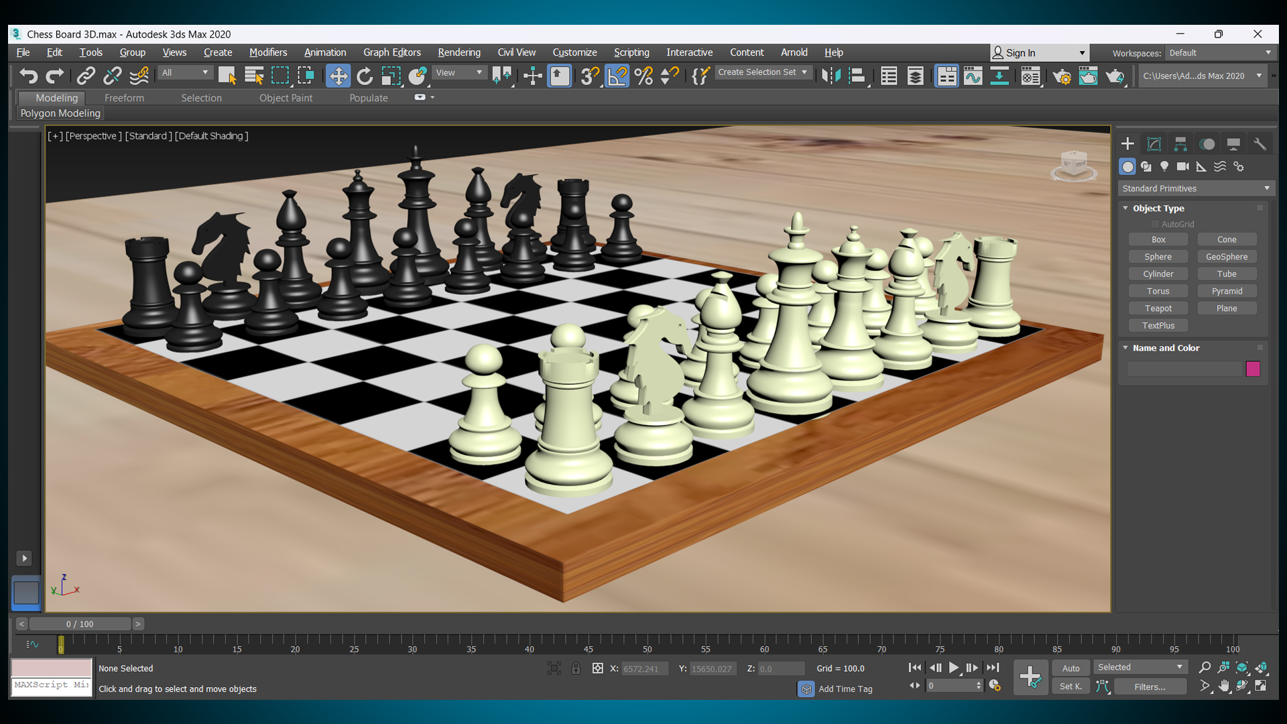Viewport: 1287px width, 724px height.
Task: Open the Motion panel tab
Action: (1207, 143)
